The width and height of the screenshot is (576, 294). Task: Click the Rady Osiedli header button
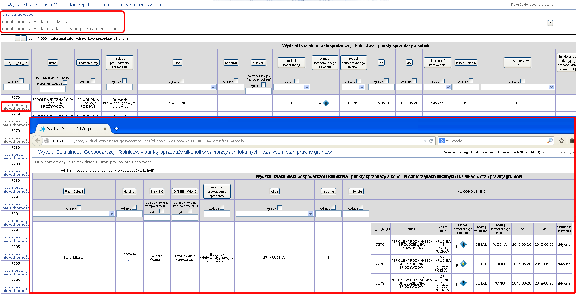74,191
